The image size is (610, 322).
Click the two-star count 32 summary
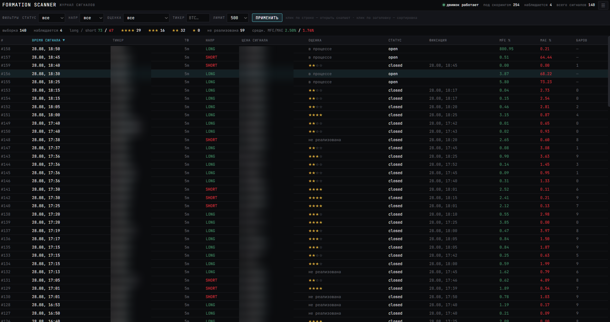click(x=179, y=30)
